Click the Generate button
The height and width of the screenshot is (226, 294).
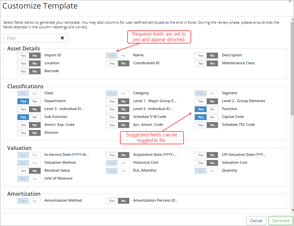(x=280, y=221)
